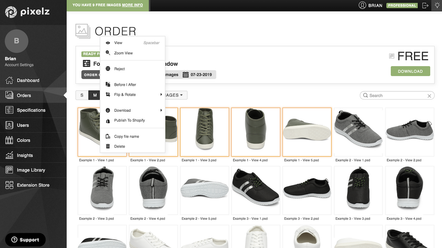
Task: Click the logout icon in the top bar
Action: (425, 5)
